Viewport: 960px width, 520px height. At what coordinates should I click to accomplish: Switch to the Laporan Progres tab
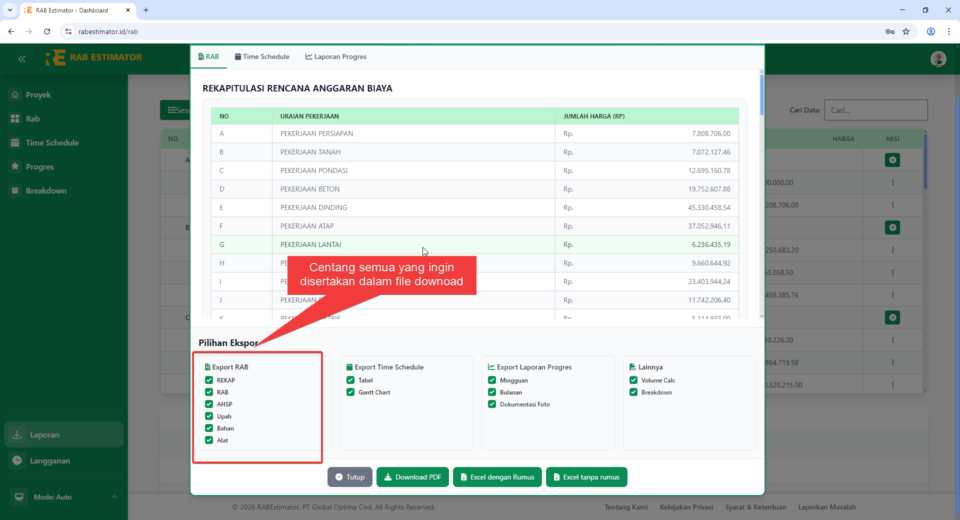coord(336,56)
